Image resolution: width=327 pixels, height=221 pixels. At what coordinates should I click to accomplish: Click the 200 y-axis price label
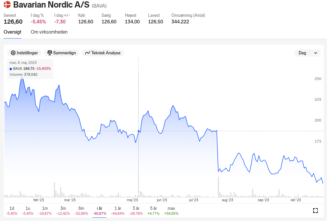pos(318,120)
